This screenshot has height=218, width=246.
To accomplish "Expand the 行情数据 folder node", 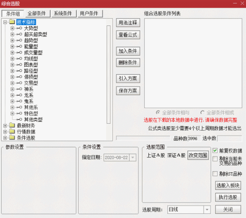I will (x=5, y=132).
